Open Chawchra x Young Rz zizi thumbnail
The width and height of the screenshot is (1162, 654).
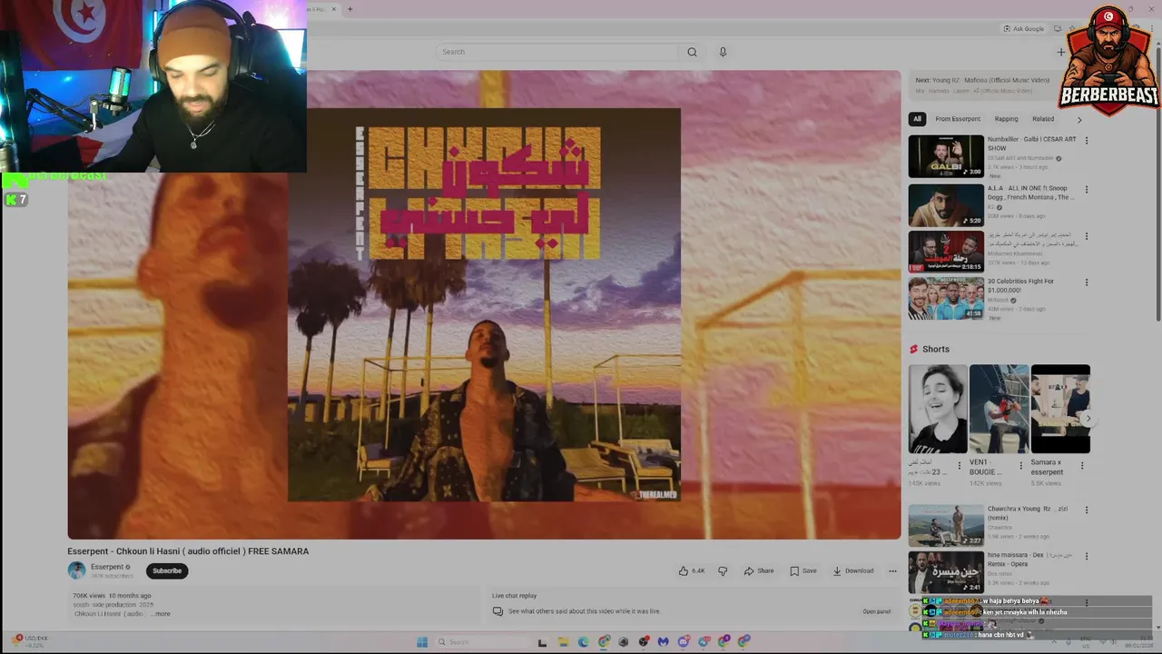[946, 525]
